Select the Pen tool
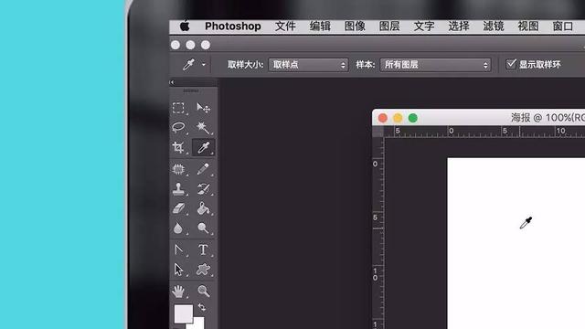The width and height of the screenshot is (585, 329). pos(179,249)
